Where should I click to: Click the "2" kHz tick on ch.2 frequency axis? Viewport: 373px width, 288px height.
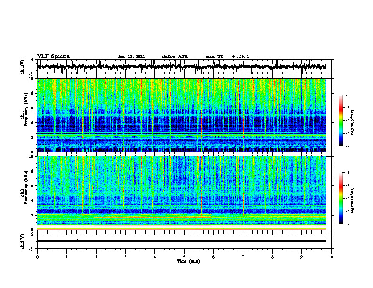tap(33, 215)
